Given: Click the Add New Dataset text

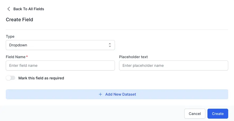Looking at the screenshot, I should click(121, 94).
